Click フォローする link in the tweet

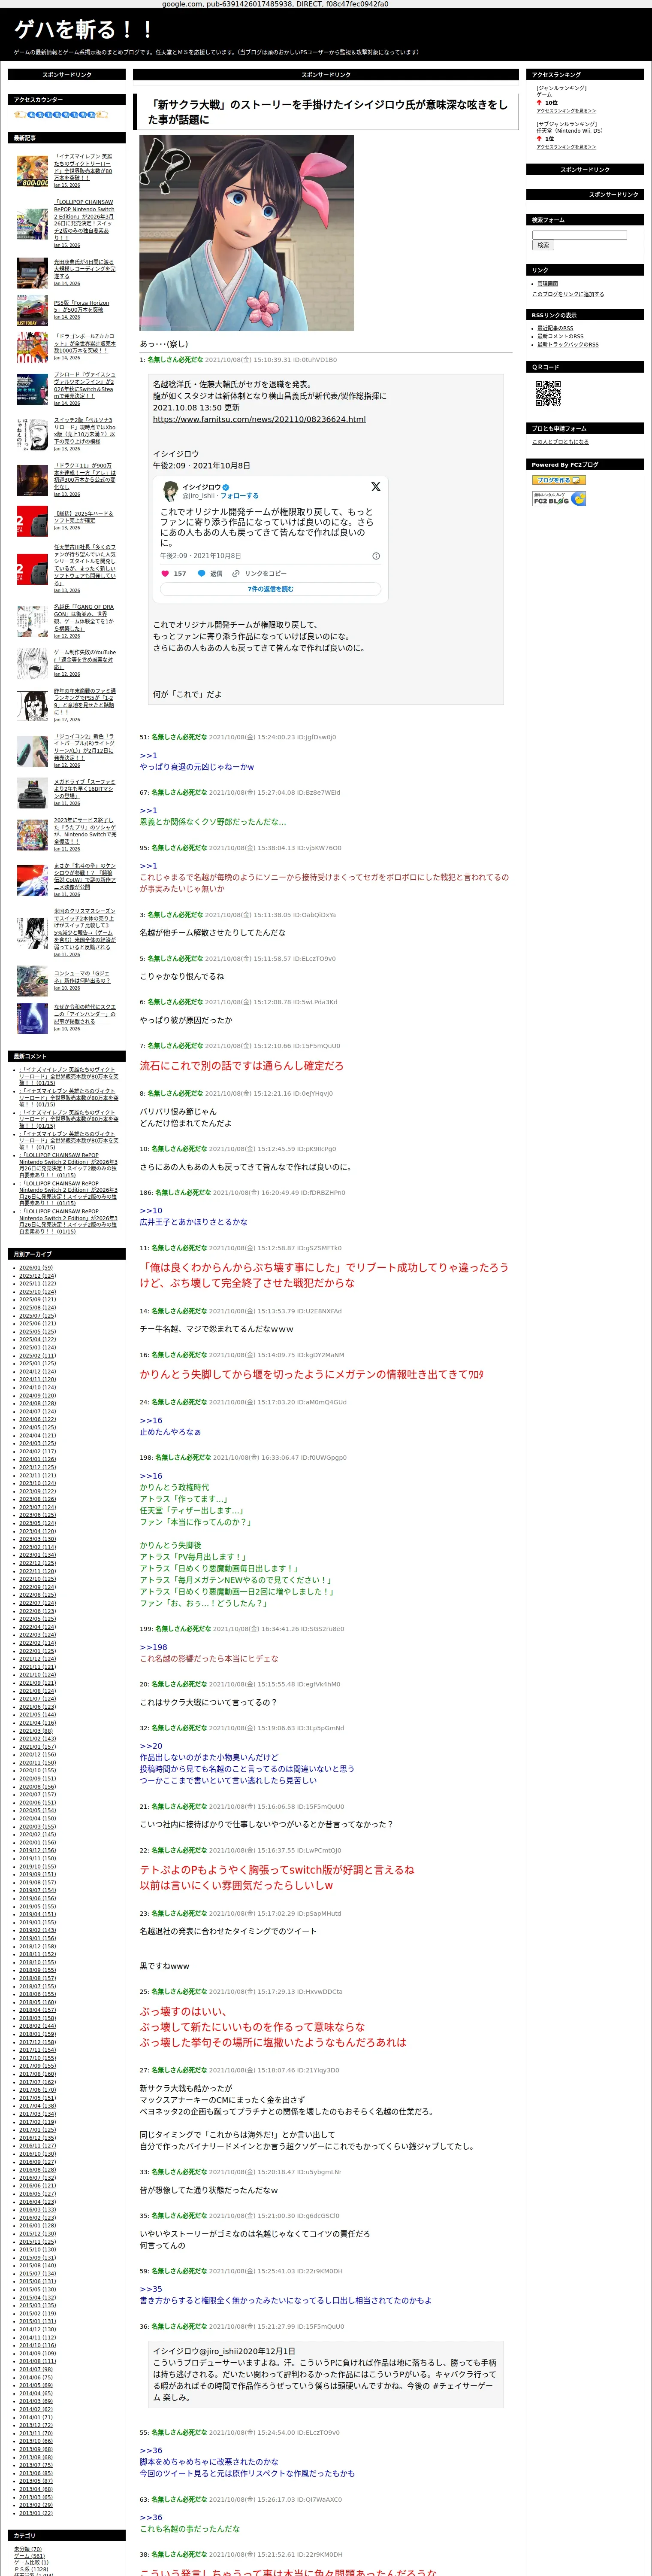[240, 495]
